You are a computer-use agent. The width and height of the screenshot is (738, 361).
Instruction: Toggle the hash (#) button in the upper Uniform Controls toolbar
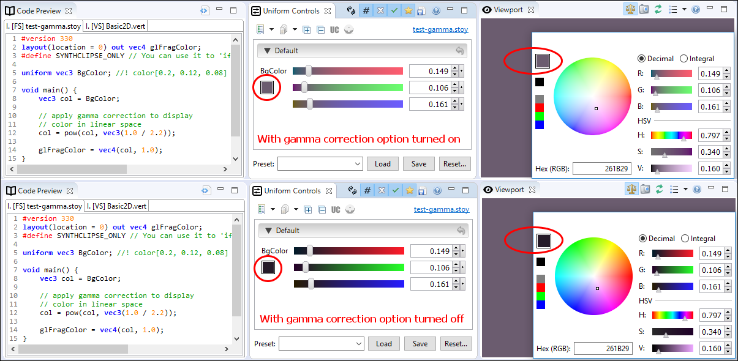click(x=366, y=10)
